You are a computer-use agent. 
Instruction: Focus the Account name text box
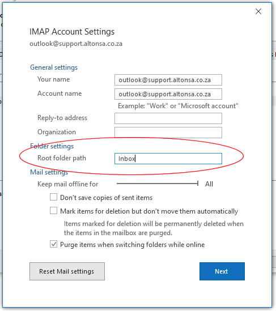tap(168, 94)
